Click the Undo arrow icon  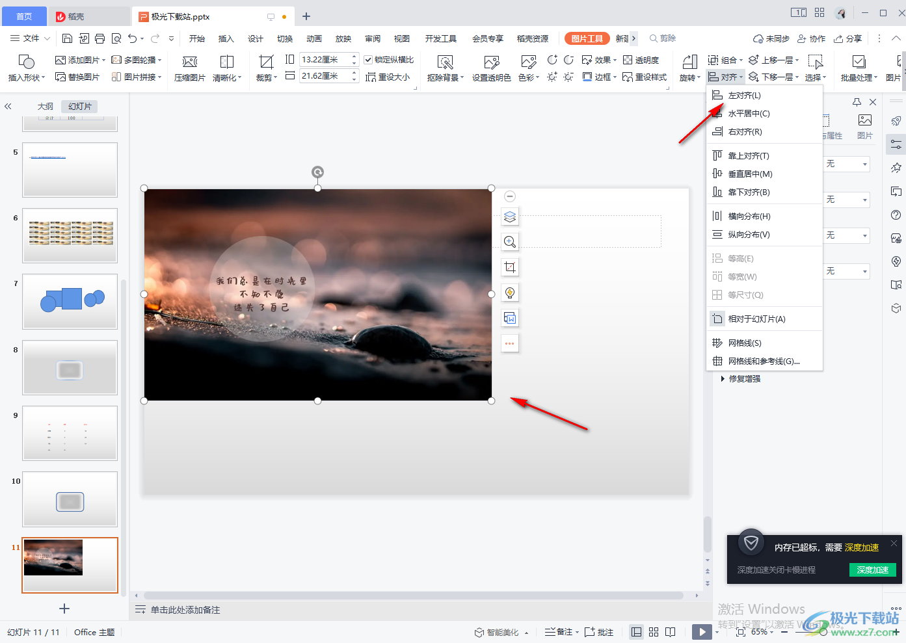(133, 38)
